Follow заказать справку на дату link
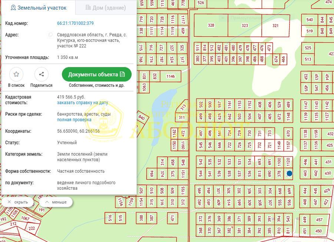Screen dimensions: 334x242 [82, 103]
